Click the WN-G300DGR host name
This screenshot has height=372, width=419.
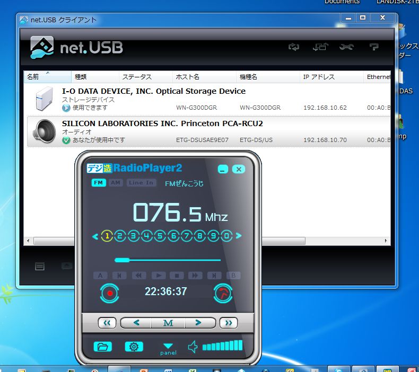tap(197, 108)
